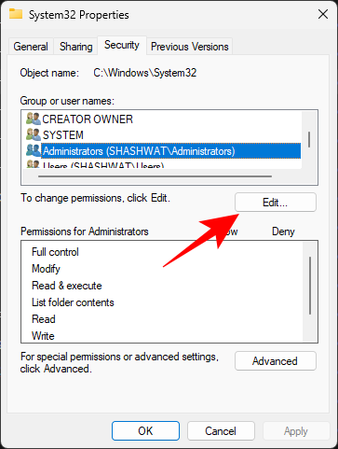Click the List folder contents permission row

pos(73,302)
